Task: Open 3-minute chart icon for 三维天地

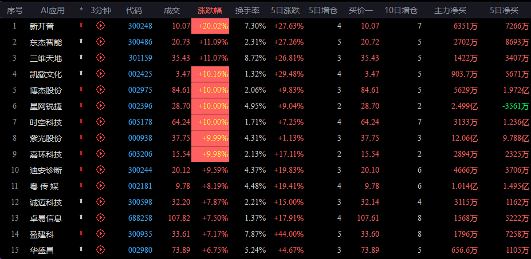Action: tap(100, 58)
